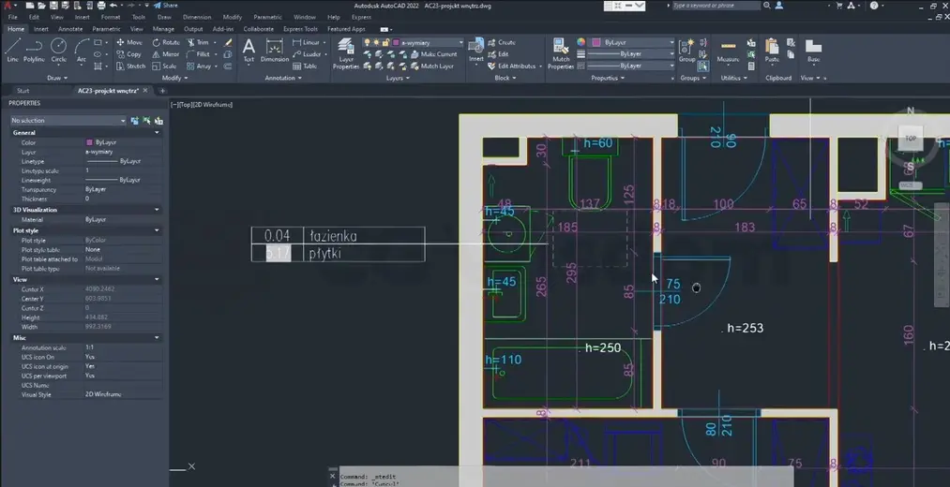The width and height of the screenshot is (950, 487).
Task: Select the Line drawing tool
Action: (x=13, y=50)
